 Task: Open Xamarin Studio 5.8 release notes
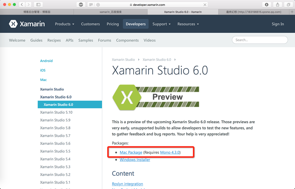55,128
